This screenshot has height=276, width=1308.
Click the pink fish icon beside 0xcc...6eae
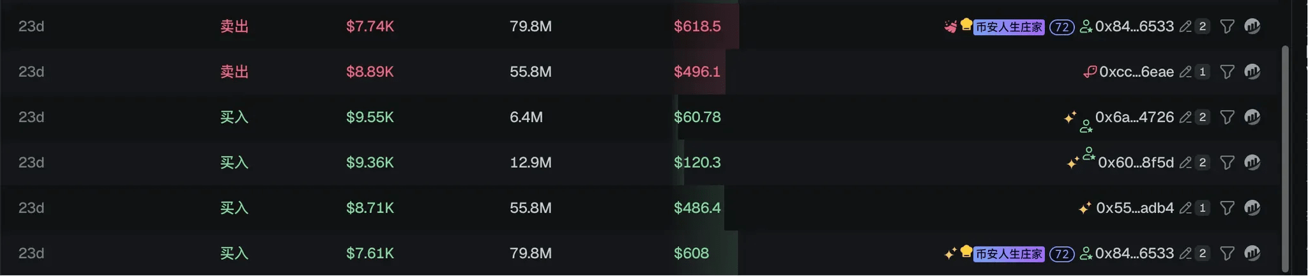click(x=1090, y=72)
